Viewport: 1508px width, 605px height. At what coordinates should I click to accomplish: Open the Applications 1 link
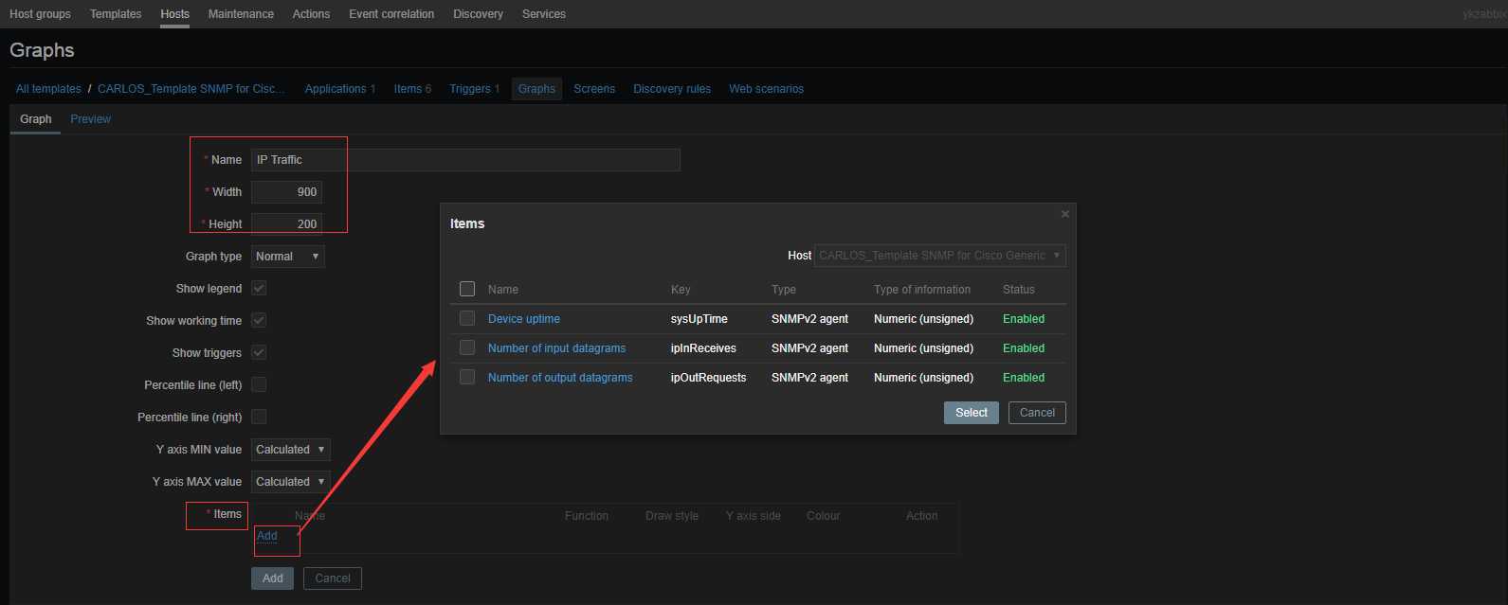tap(340, 88)
